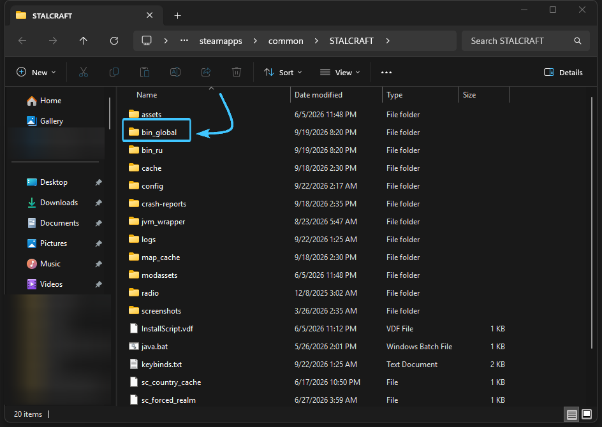The height and width of the screenshot is (427, 602).
Task: Unpin Desktop from quick access
Action: tap(99, 182)
